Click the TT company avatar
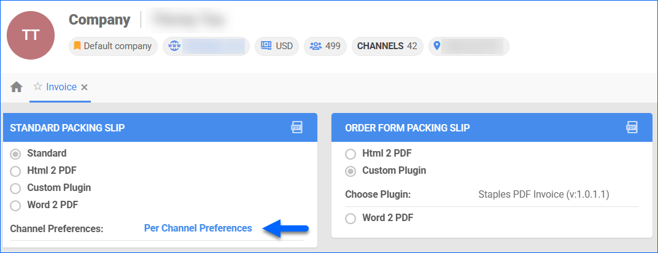Image resolution: width=658 pixels, height=253 pixels. click(x=30, y=36)
